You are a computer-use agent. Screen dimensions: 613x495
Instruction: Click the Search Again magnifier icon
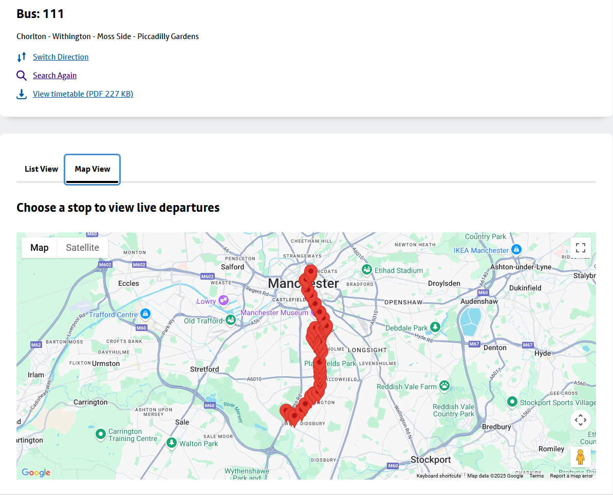(22, 76)
